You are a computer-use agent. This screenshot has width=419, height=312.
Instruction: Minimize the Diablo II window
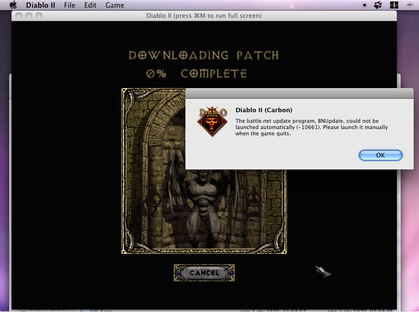point(29,16)
